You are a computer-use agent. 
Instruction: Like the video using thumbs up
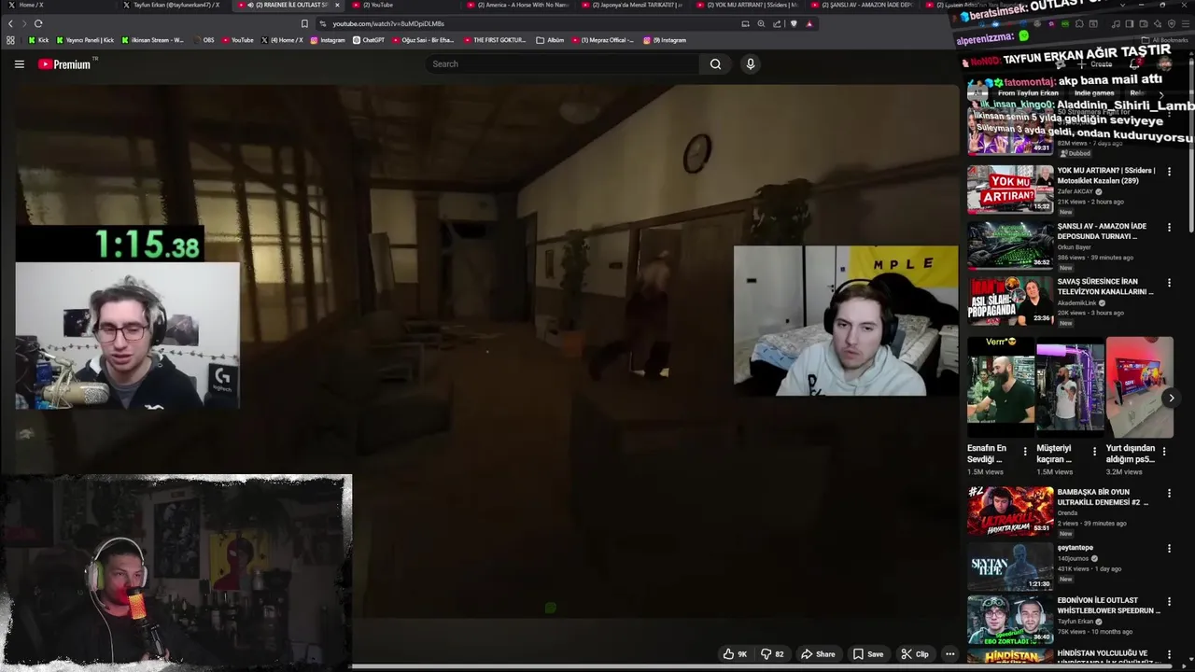coord(735,654)
